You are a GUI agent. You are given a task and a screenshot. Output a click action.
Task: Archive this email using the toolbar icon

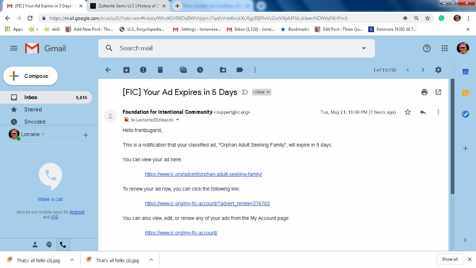[126, 70]
